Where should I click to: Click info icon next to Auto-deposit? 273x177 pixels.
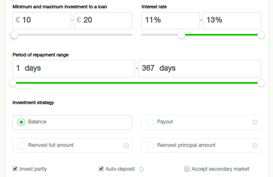click(x=141, y=169)
